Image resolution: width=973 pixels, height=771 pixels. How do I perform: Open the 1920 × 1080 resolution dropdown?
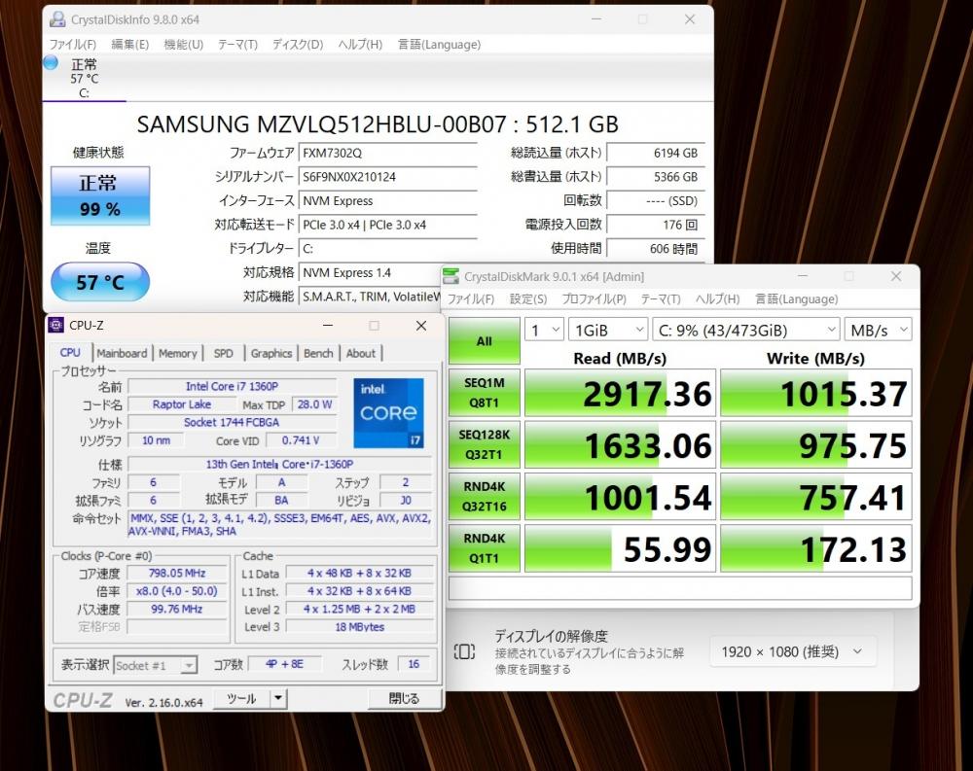(792, 652)
